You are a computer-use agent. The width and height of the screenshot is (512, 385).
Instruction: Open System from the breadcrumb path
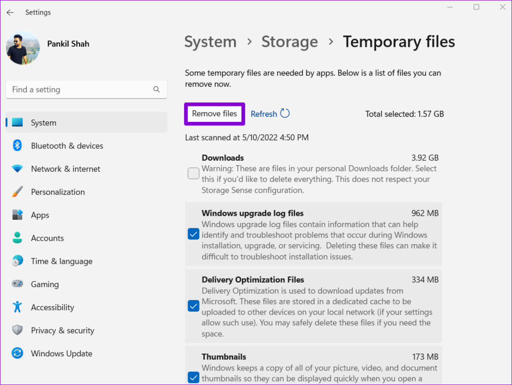210,42
